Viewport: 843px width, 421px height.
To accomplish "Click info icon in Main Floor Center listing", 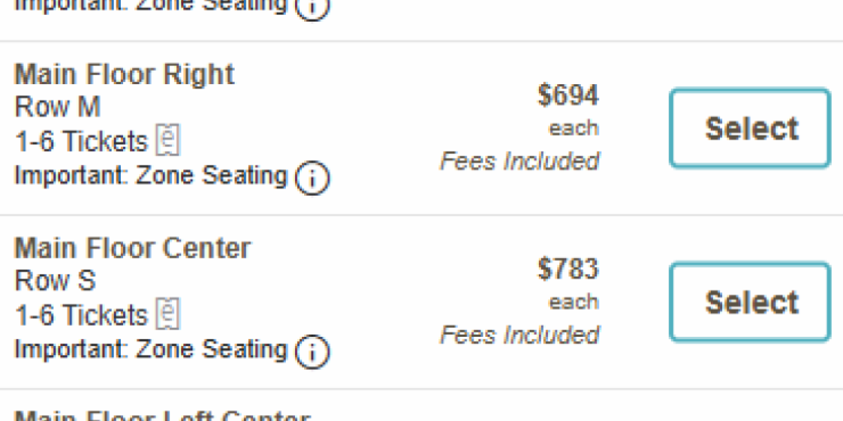I will pyautogui.click(x=313, y=352).
